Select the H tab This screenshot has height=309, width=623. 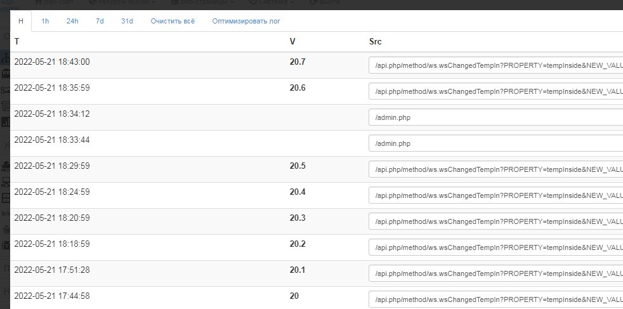tap(21, 21)
